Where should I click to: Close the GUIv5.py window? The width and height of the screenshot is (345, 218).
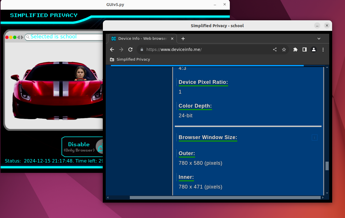[225, 5]
